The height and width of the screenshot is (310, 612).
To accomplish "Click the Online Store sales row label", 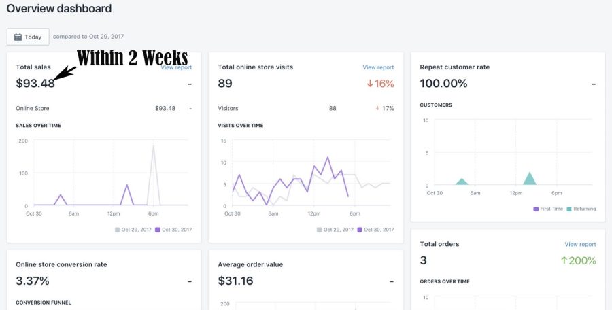I will pos(33,108).
